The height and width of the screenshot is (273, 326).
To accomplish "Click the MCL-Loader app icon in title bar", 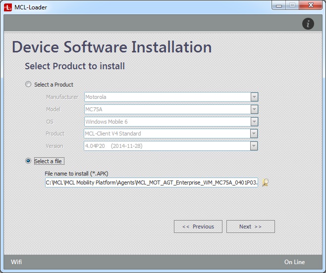I will [x=8, y=7].
